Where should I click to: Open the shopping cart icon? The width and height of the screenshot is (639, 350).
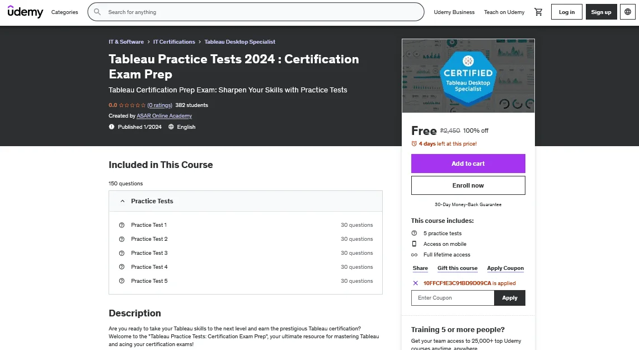click(x=538, y=12)
